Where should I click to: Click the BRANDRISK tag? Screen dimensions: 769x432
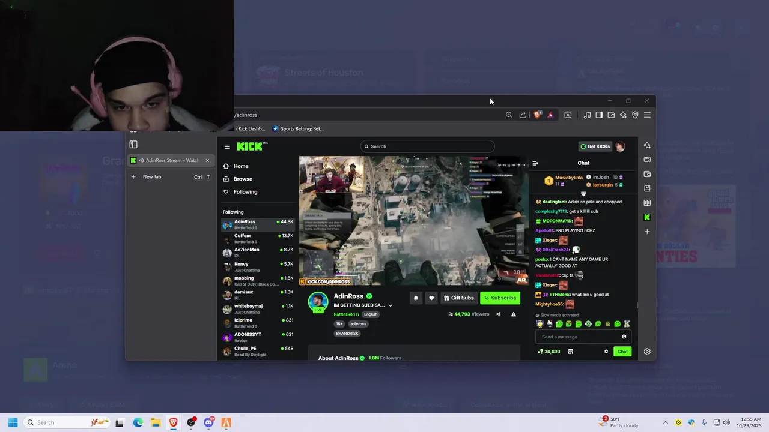(x=347, y=334)
